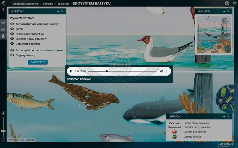Viewport: 238px width, 148px height.
Task: Collapse the Legenda panel
Action: [224, 116]
